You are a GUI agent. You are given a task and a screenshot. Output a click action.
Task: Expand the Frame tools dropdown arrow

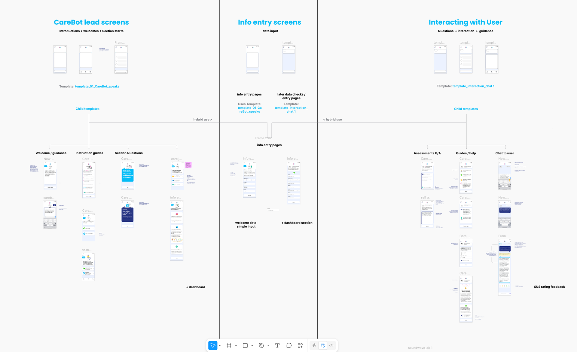coord(236,346)
